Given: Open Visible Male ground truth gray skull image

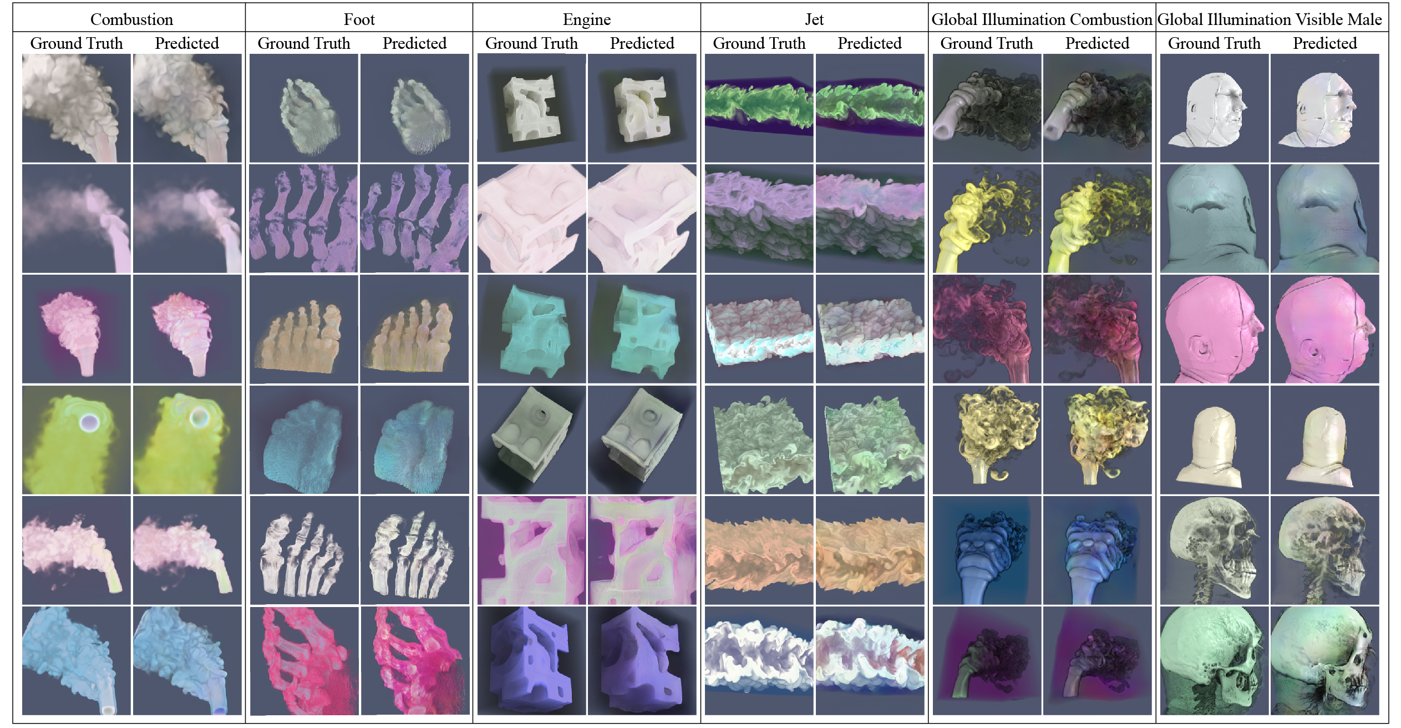Looking at the screenshot, I should tap(1214, 550).
